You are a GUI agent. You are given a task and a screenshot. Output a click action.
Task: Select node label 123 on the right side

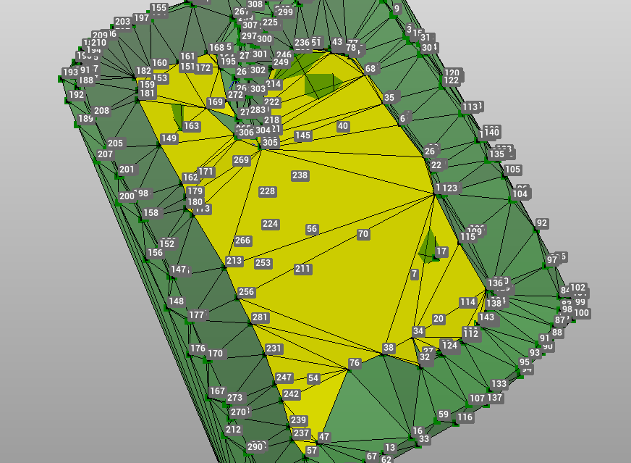click(x=449, y=188)
